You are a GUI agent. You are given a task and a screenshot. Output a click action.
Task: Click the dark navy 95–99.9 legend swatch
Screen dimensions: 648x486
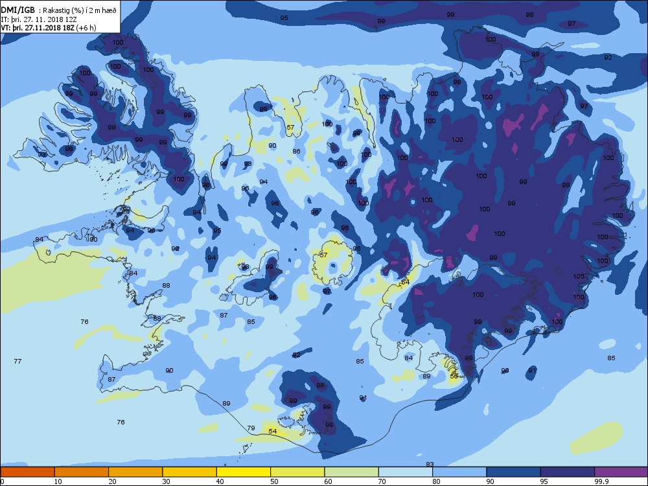click(568, 472)
